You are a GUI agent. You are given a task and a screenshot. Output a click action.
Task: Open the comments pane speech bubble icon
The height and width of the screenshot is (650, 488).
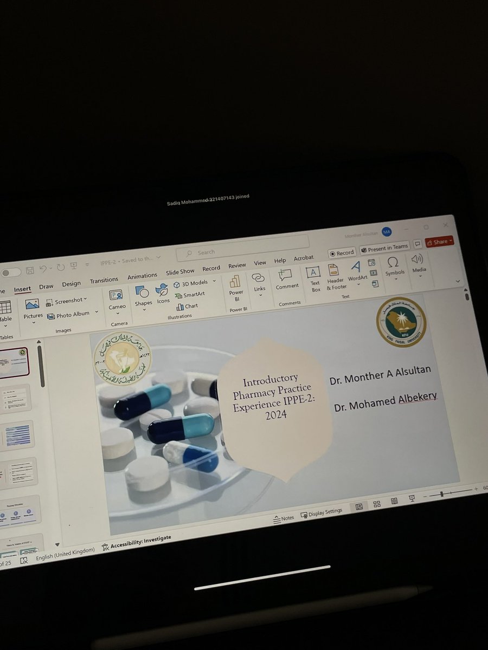click(417, 244)
